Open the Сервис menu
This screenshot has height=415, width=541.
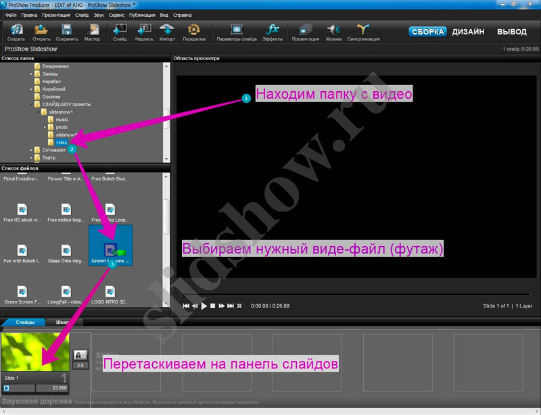(116, 15)
